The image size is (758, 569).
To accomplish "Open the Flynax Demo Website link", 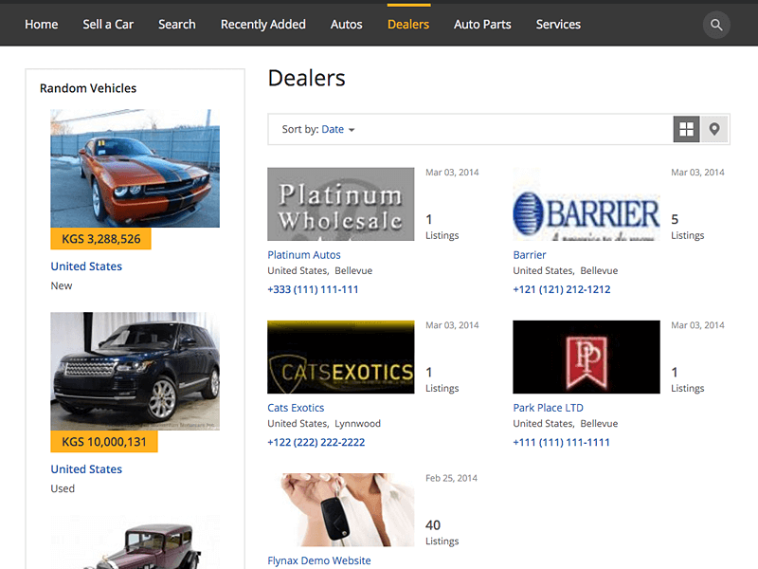I will pyautogui.click(x=319, y=560).
